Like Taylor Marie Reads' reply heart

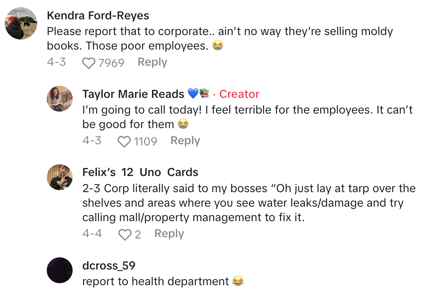[x=124, y=141]
